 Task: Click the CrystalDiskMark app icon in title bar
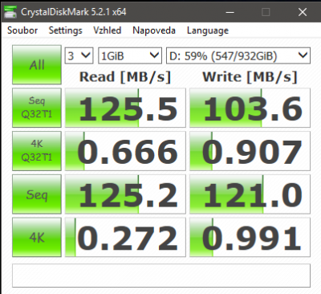click(10, 12)
